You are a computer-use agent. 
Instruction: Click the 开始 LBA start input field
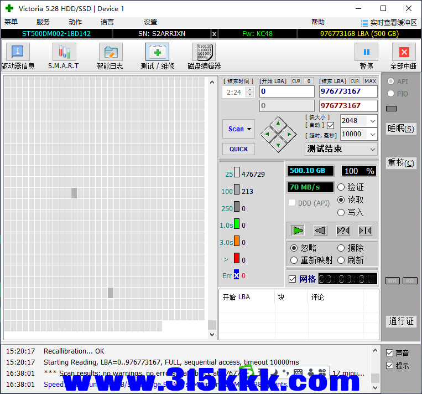(x=286, y=91)
